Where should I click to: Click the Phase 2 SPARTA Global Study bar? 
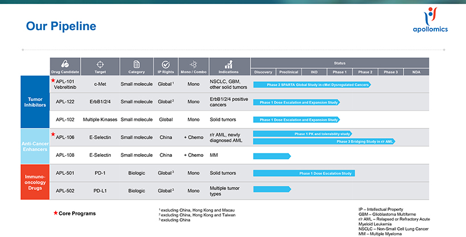click(x=311, y=85)
